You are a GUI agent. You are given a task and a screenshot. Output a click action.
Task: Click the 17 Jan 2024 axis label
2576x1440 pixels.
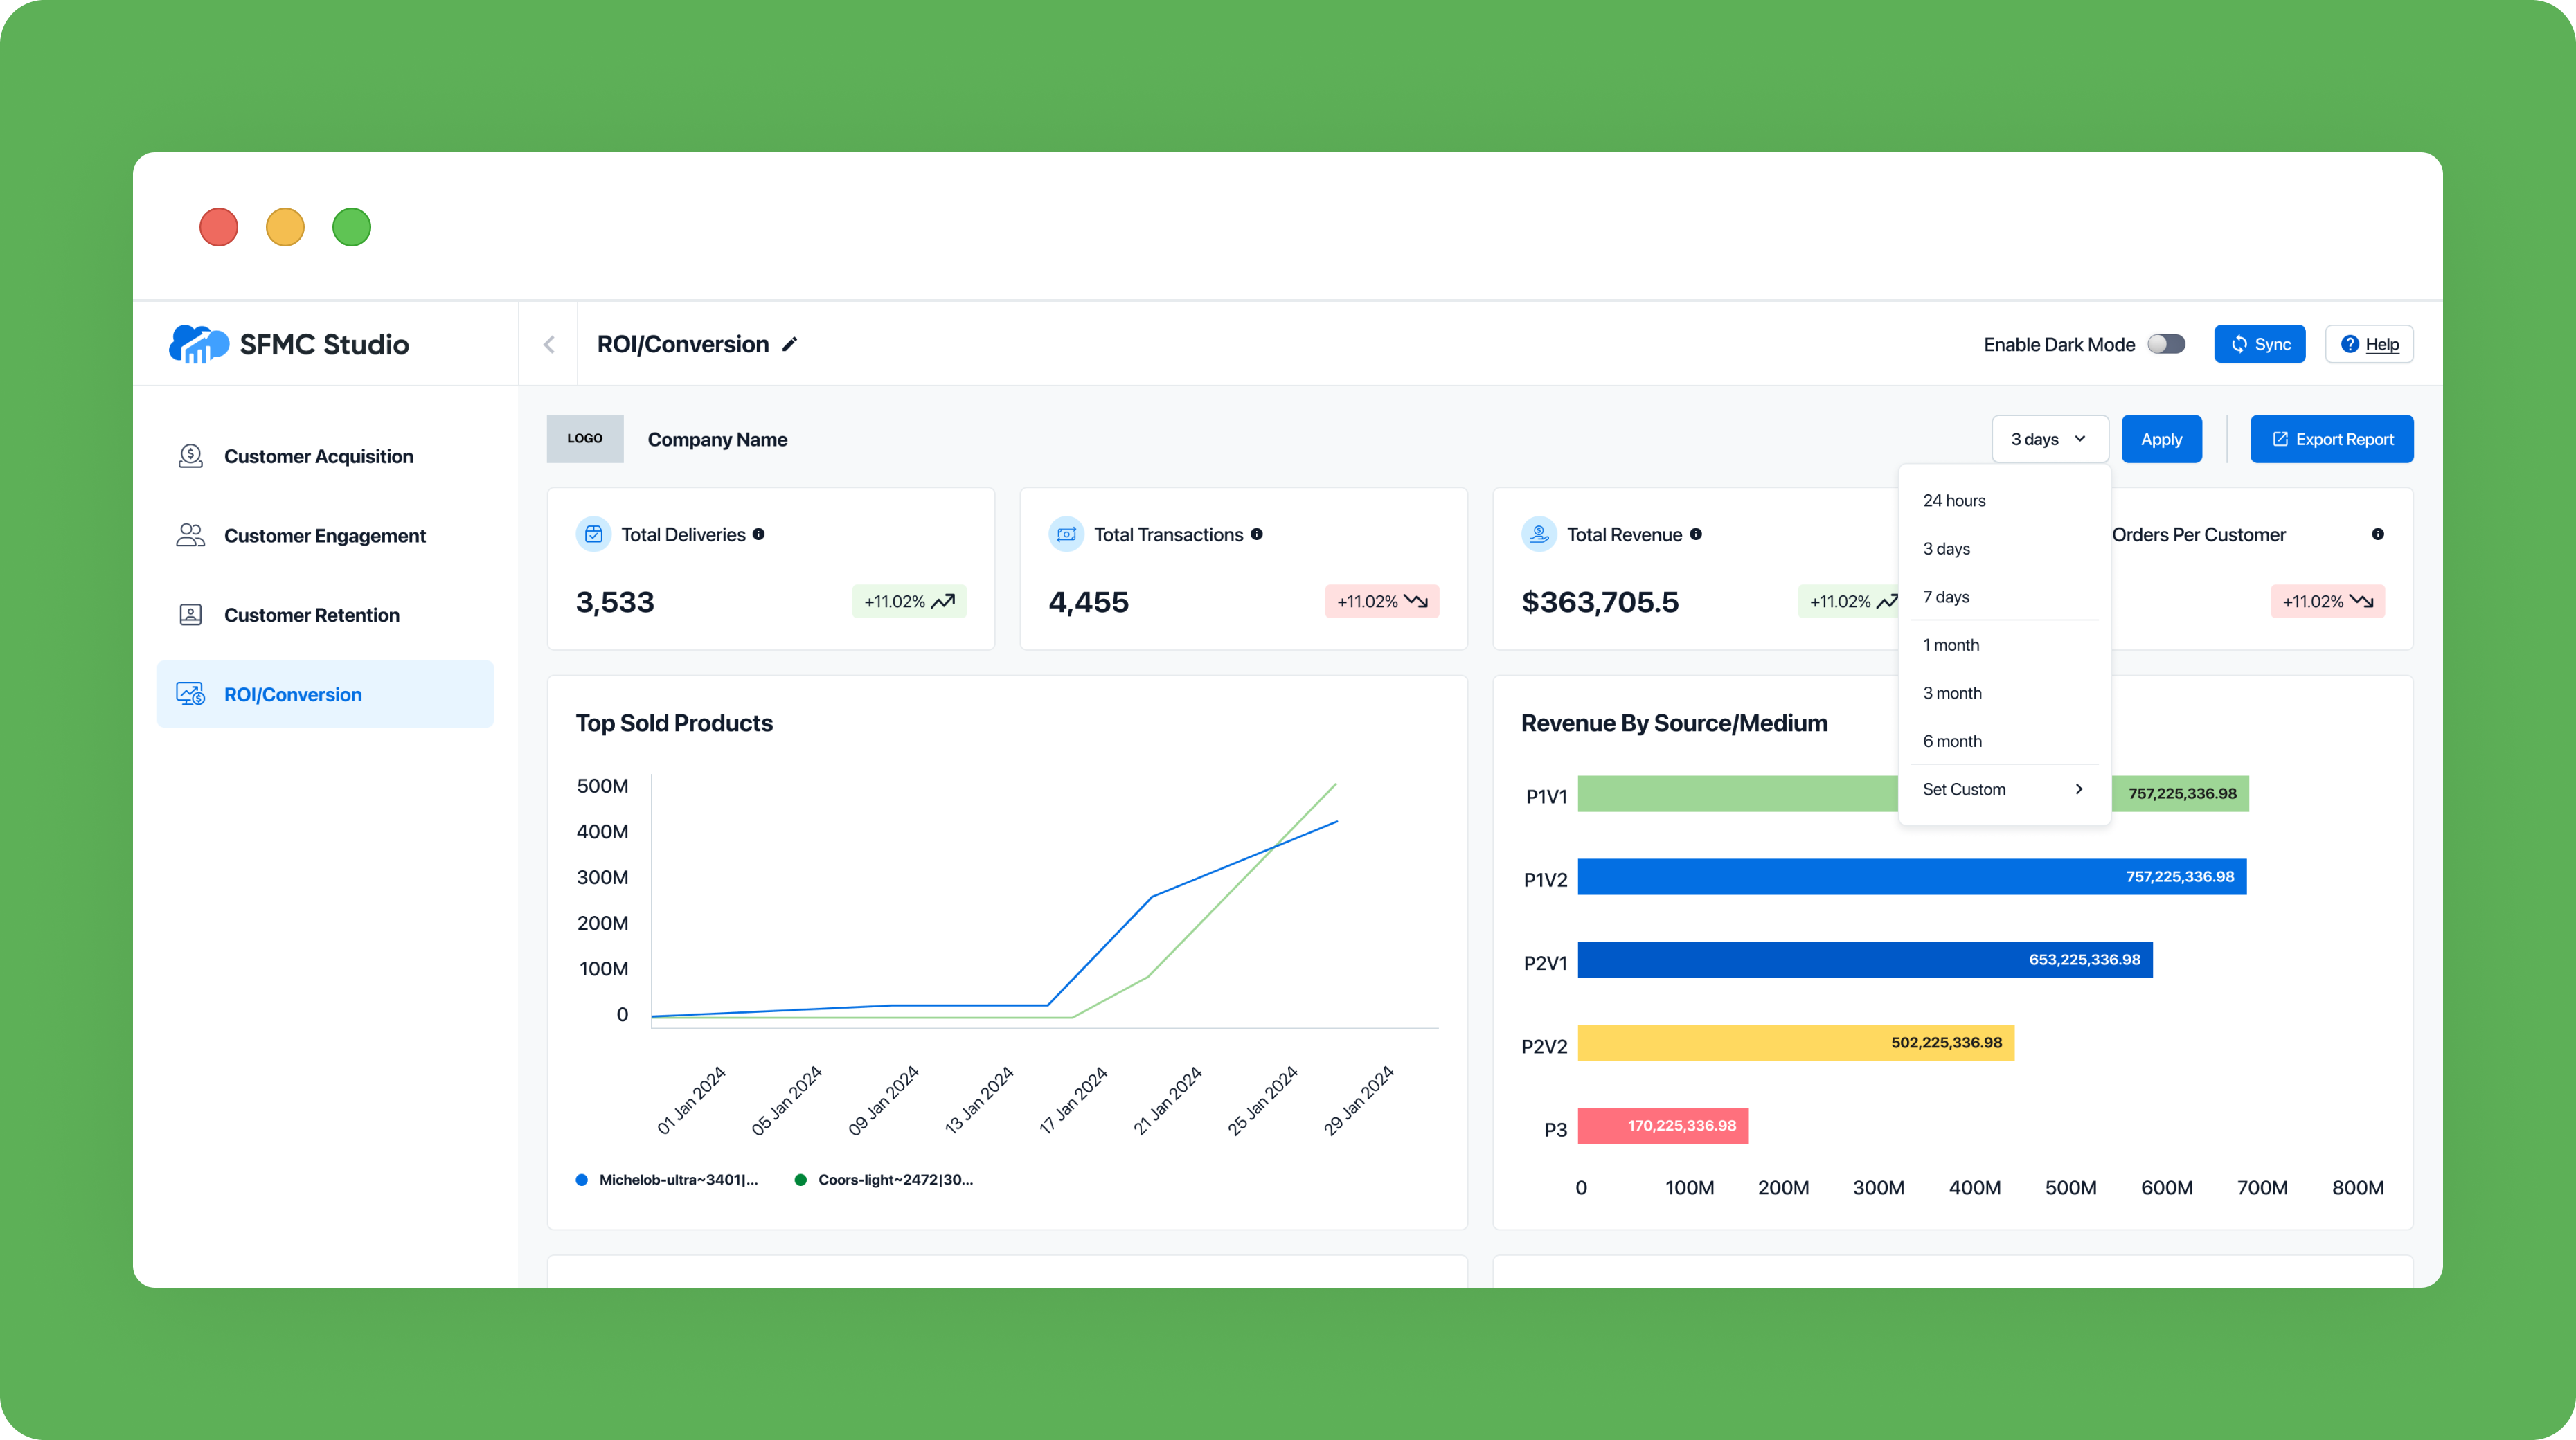[1073, 1100]
